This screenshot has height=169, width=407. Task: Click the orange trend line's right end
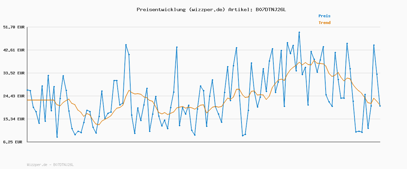380,105
